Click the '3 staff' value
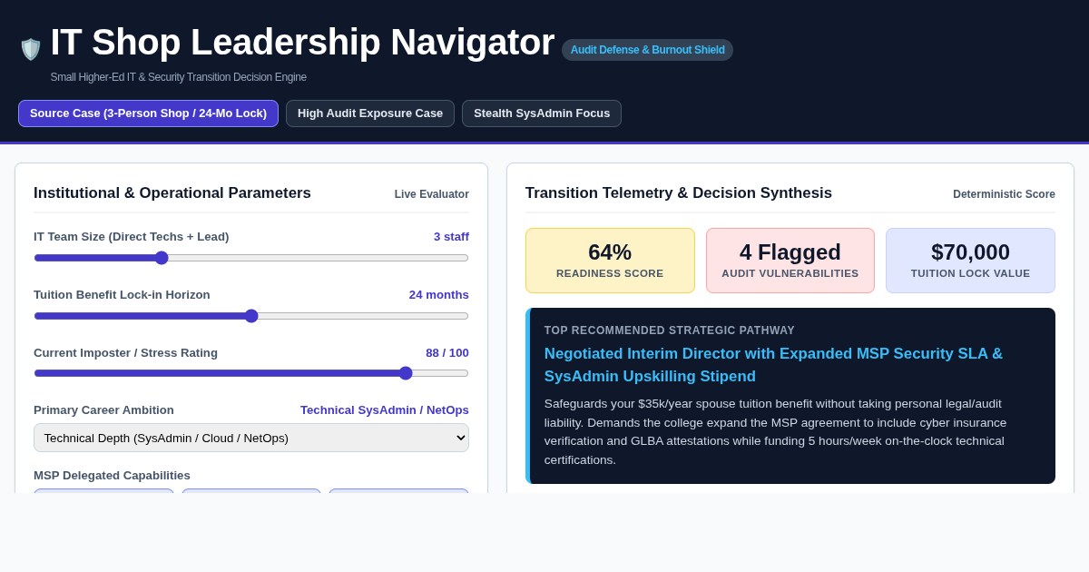This screenshot has width=1089, height=572. (x=451, y=237)
